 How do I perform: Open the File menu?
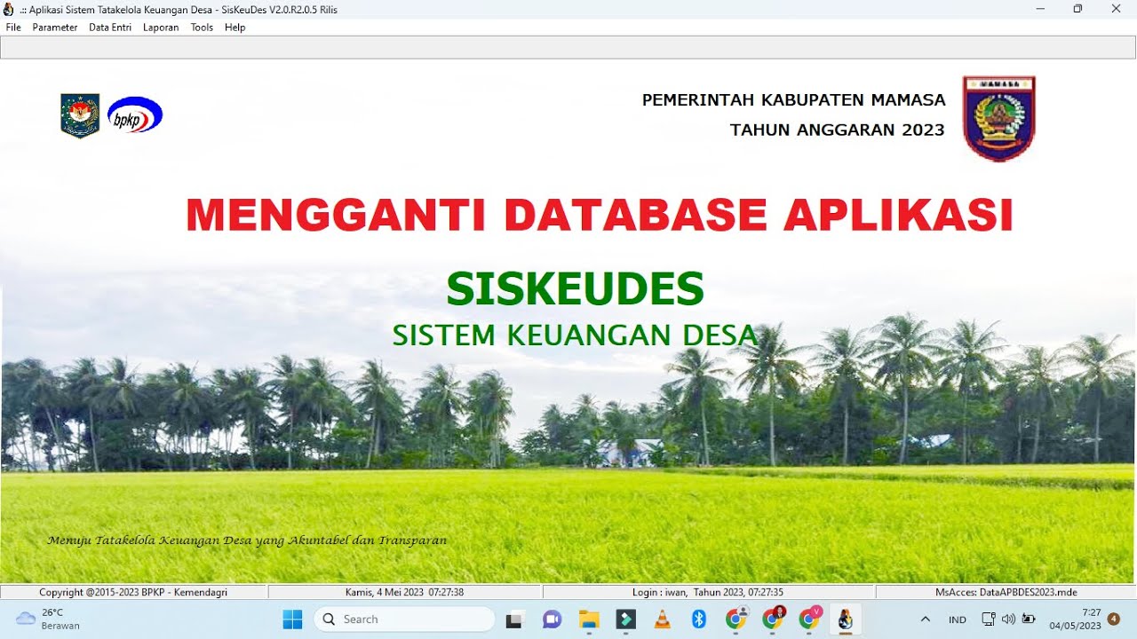[x=13, y=28]
